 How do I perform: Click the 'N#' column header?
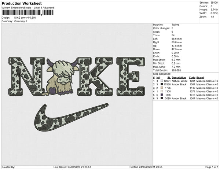(x=158, y=78)
